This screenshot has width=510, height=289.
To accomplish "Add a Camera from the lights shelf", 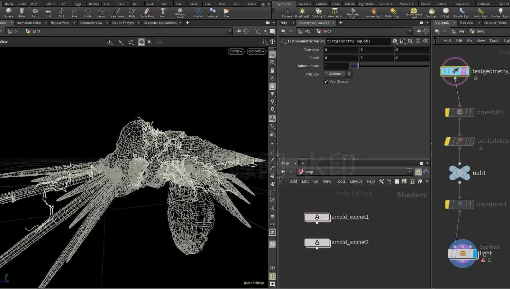I will pos(287,13).
